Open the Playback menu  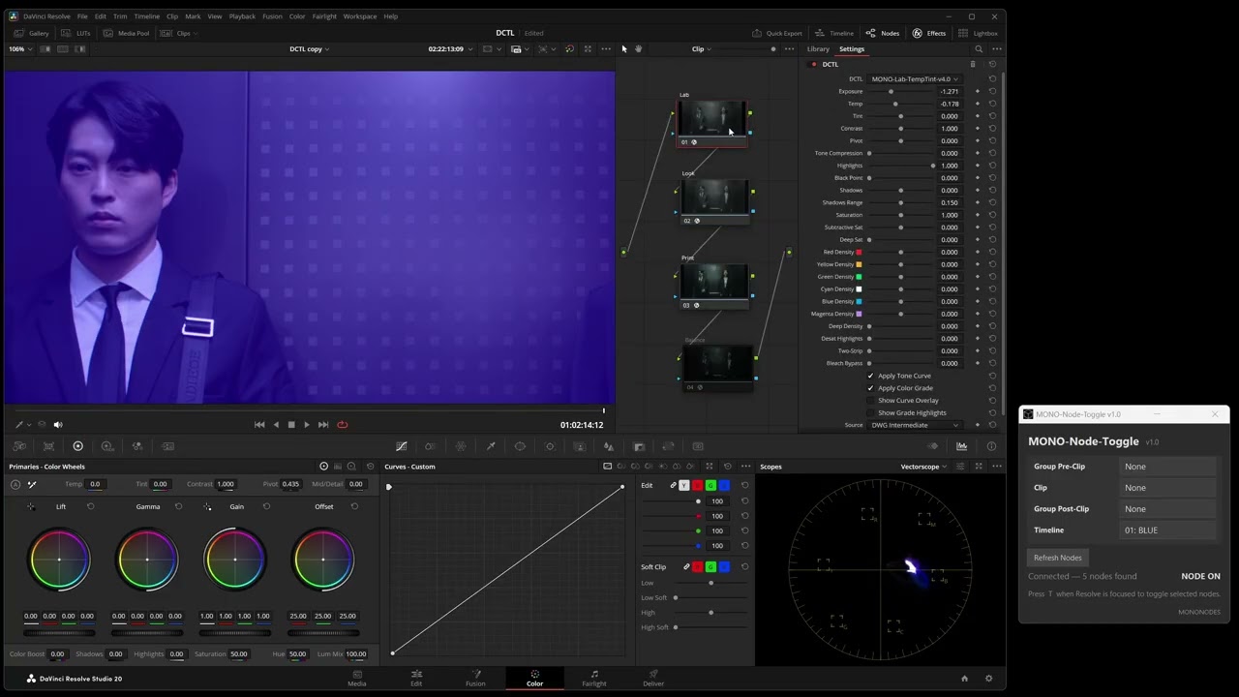pyautogui.click(x=242, y=16)
